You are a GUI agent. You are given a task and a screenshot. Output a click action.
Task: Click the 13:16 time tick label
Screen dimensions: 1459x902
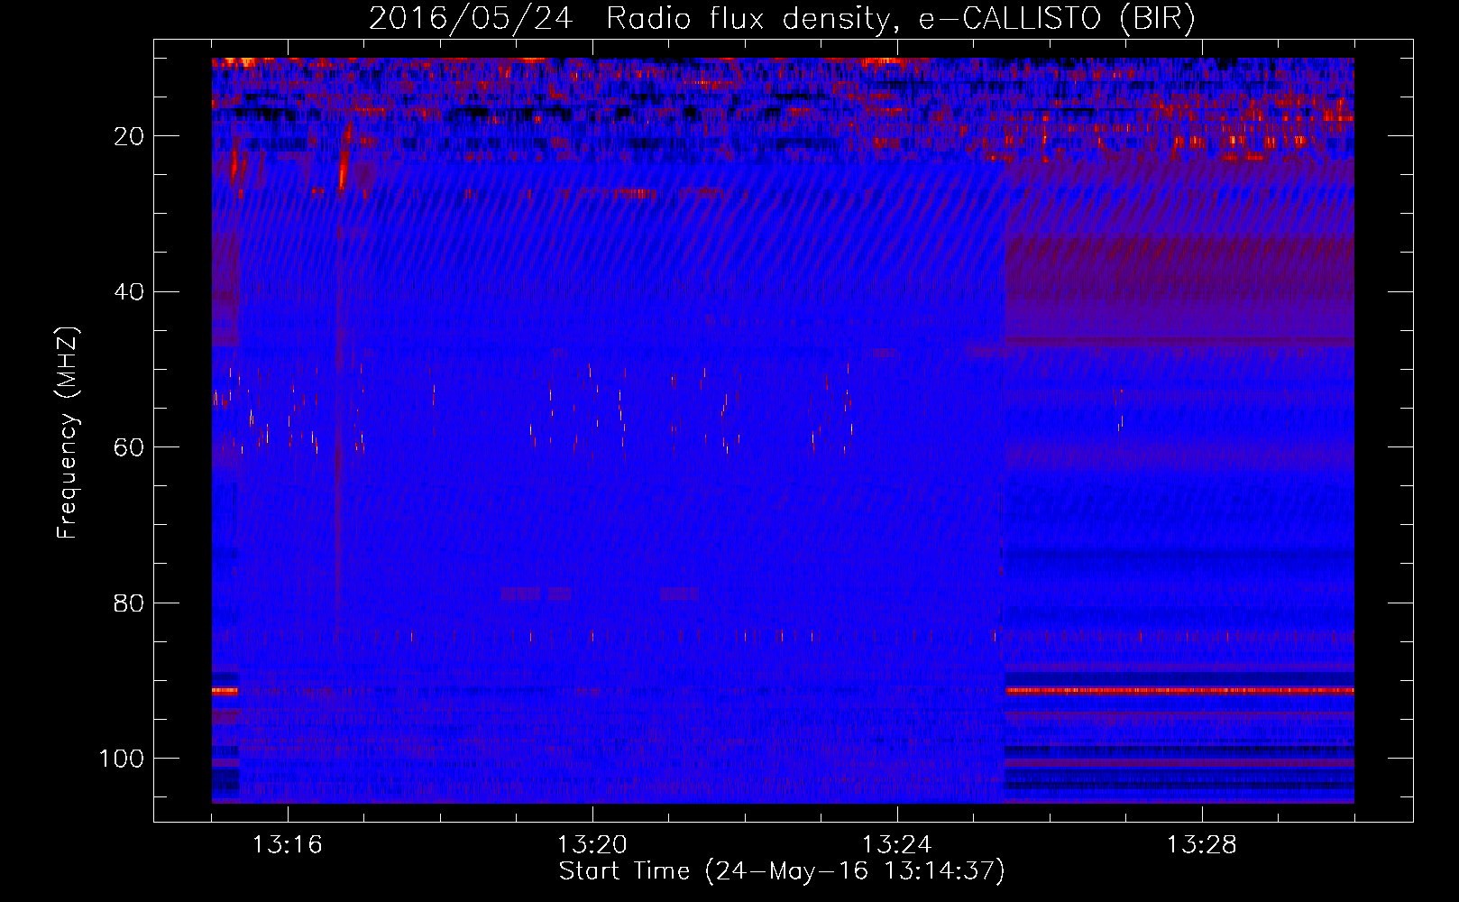pyautogui.click(x=287, y=845)
